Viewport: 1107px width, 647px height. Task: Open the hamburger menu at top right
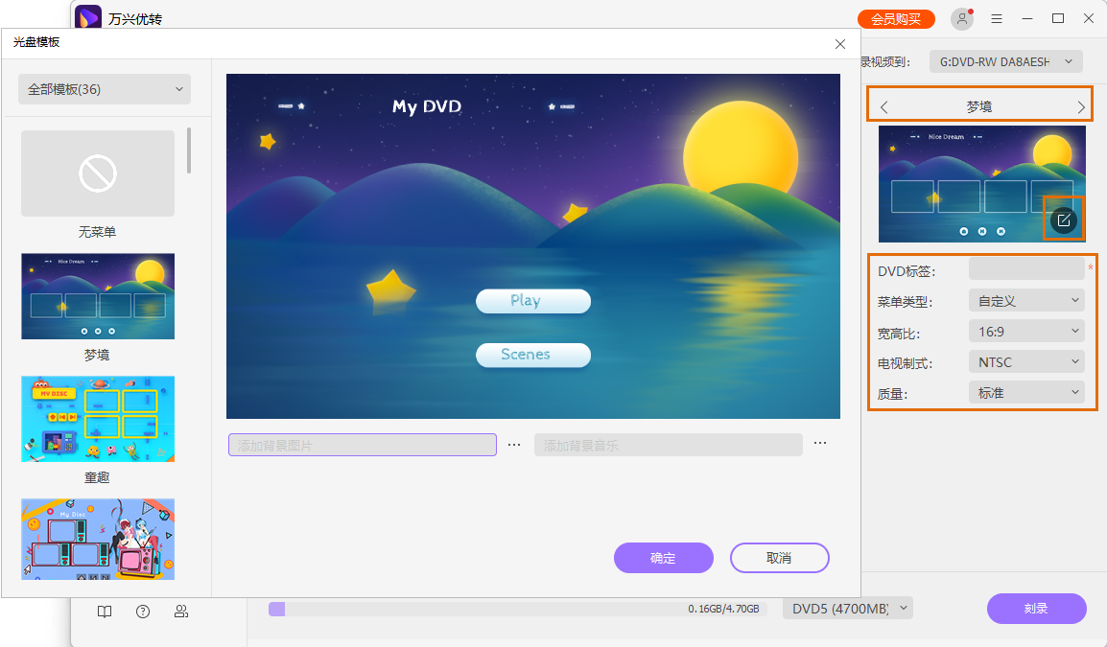point(996,18)
